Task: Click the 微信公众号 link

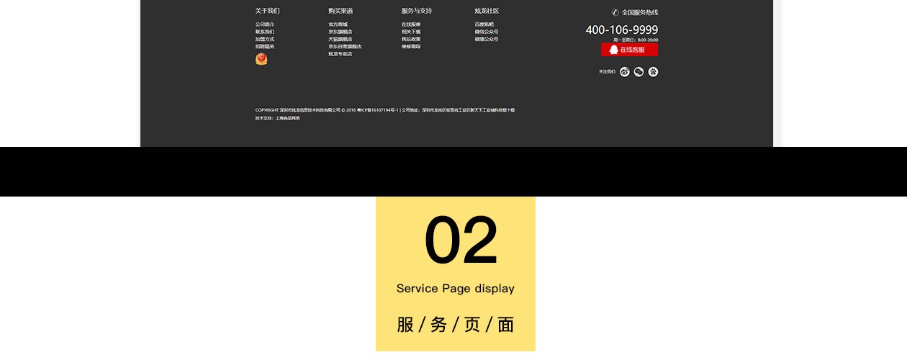Action: [486, 32]
